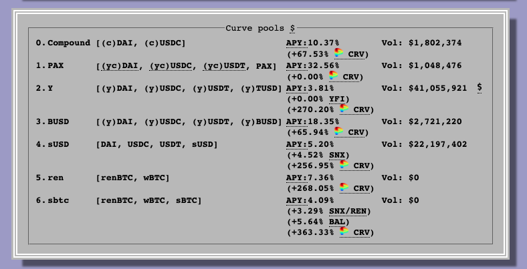Open the BUSD pool
Screen dimensions: 527x269
58,121
